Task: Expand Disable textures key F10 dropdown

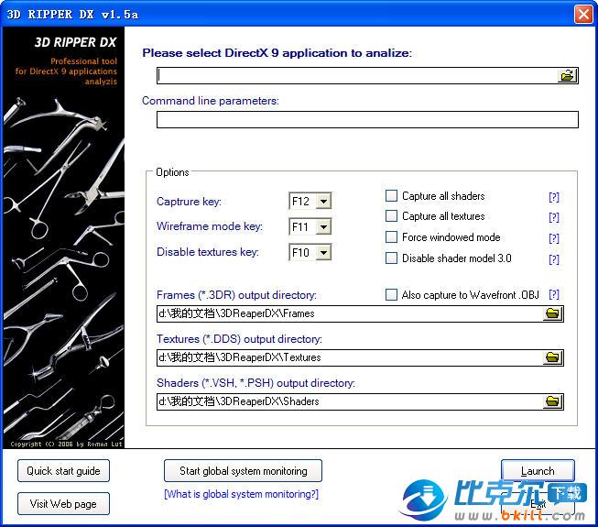Action: pyautogui.click(x=322, y=253)
